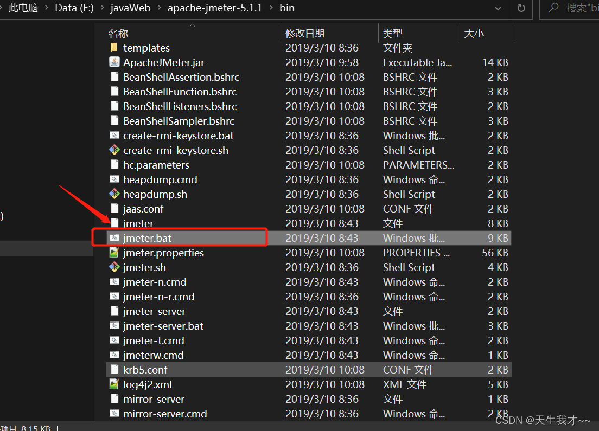Go to Data (E:) in the breadcrumb
This screenshot has height=431, width=599.
click(74, 8)
